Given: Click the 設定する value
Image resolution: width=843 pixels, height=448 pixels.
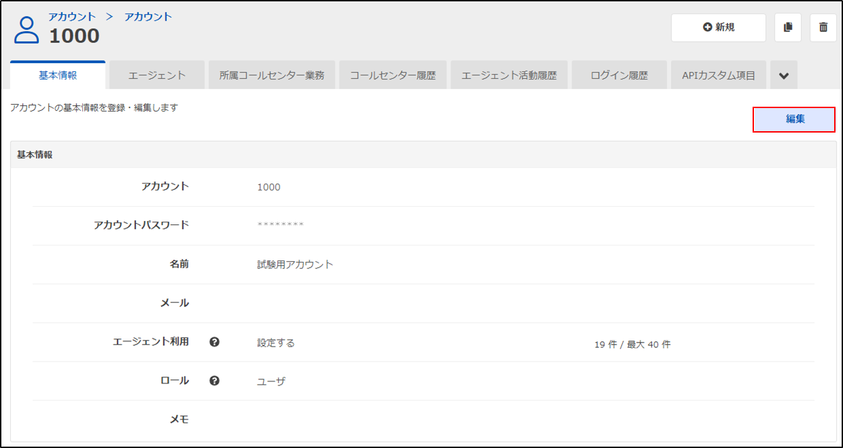Looking at the screenshot, I should click(x=276, y=343).
